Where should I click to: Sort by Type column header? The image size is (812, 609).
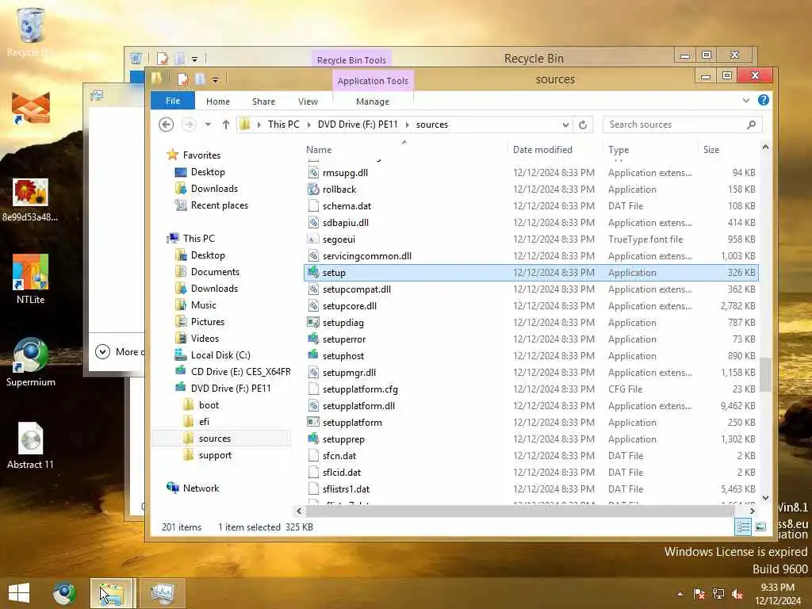pos(619,150)
